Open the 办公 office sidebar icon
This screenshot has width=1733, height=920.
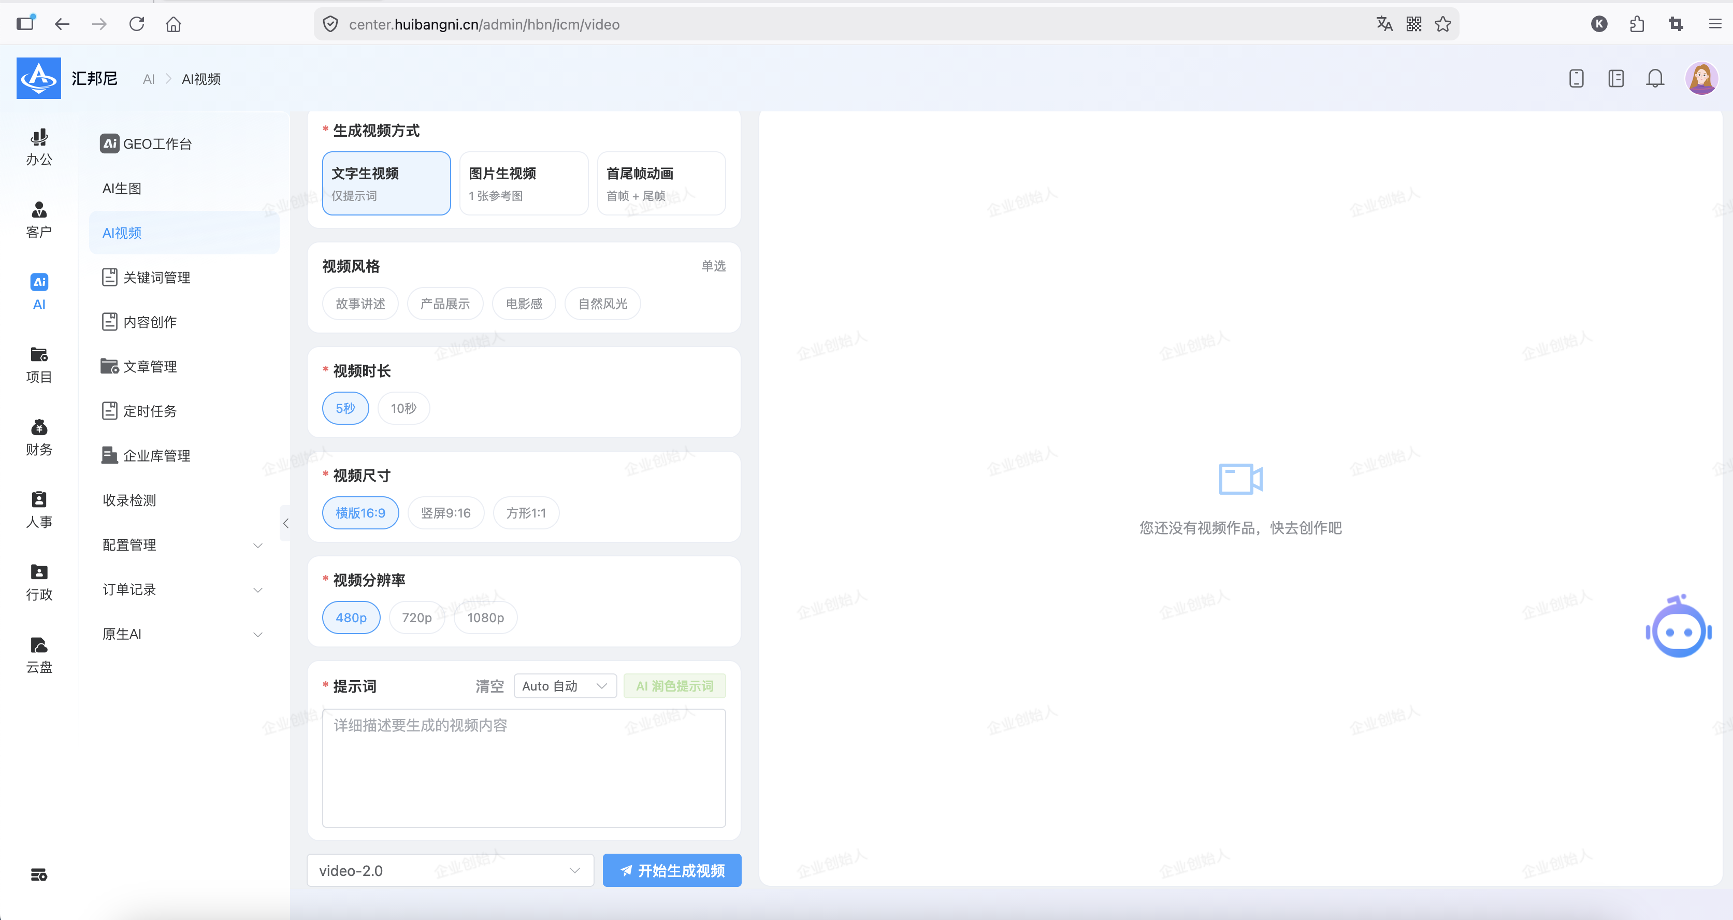tap(39, 148)
